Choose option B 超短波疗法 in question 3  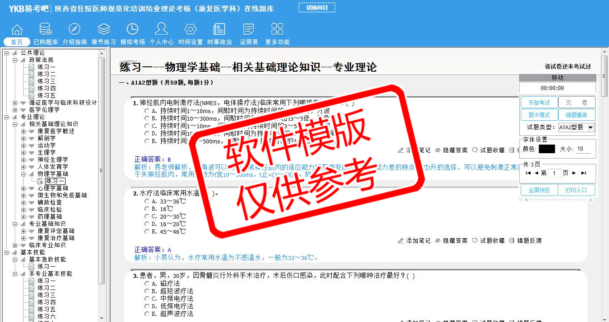coord(147,291)
